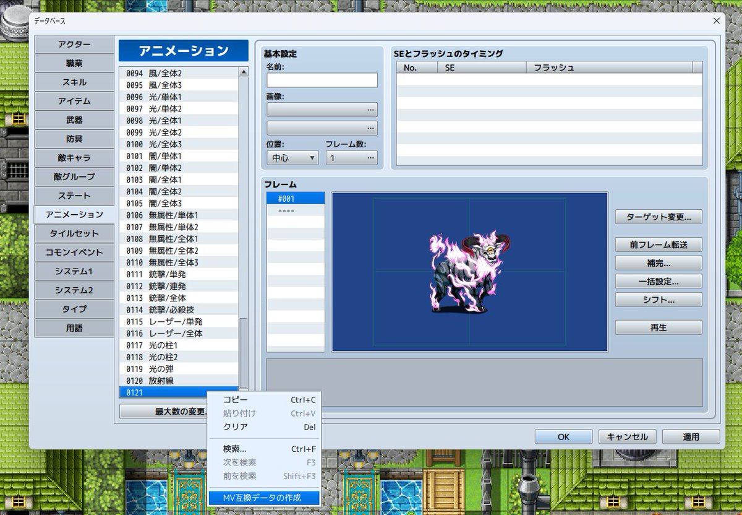Click the No. column header
This screenshot has height=515, width=742.
tap(417, 67)
